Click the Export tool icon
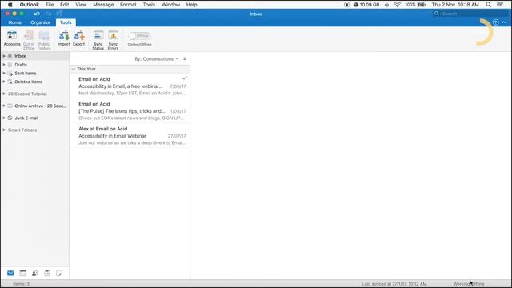Screen dimensions: 512x288 click(78, 38)
